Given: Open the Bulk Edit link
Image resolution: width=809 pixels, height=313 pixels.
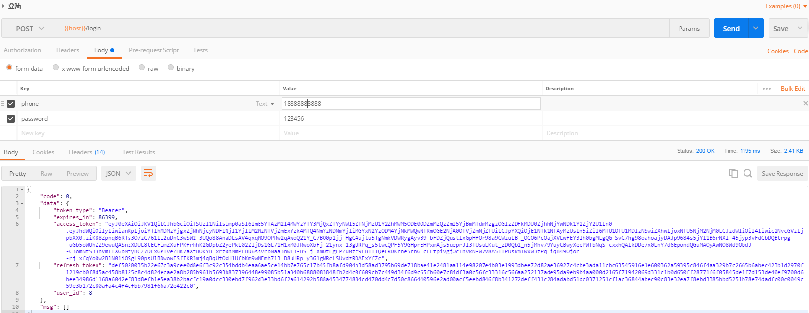Looking at the screenshot, I should point(793,89).
